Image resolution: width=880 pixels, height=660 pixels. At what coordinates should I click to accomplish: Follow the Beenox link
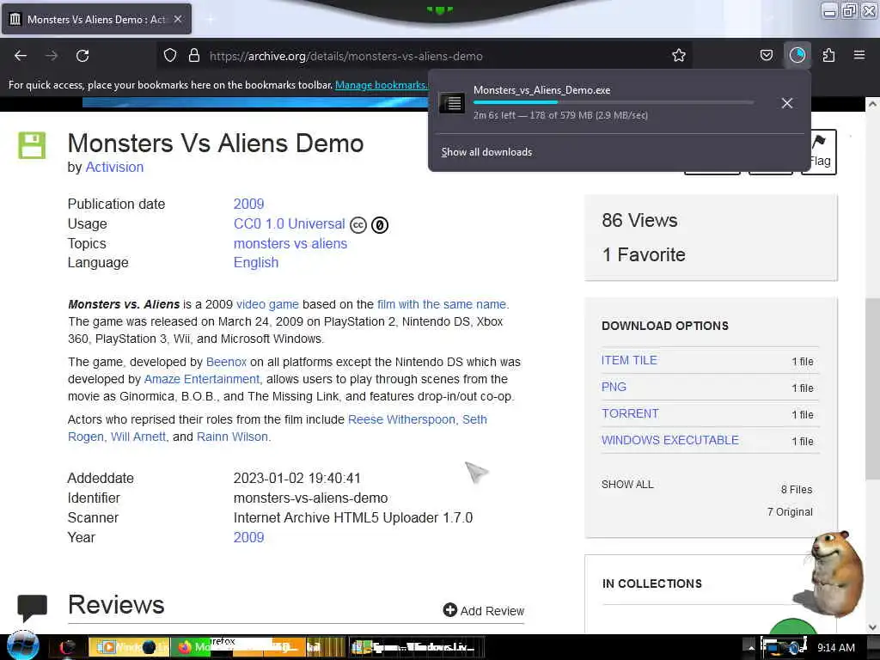(x=226, y=362)
